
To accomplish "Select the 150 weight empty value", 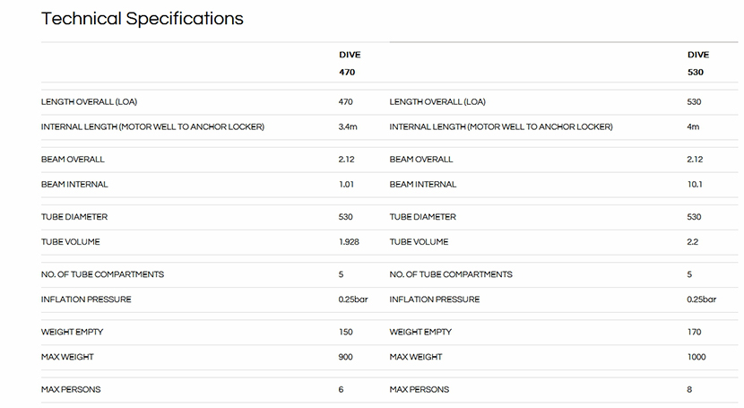I will pyautogui.click(x=346, y=332).
